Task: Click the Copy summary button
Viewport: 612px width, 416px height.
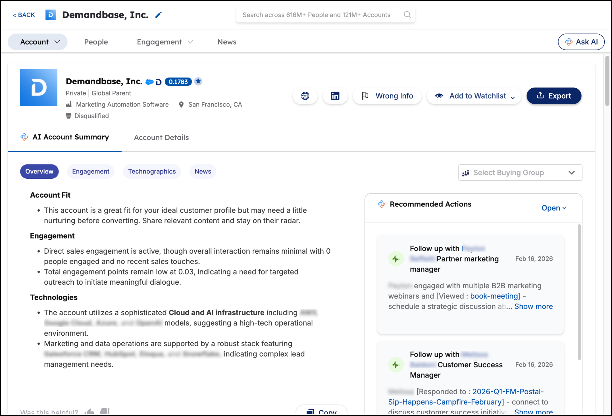Action: click(x=322, y=410)
